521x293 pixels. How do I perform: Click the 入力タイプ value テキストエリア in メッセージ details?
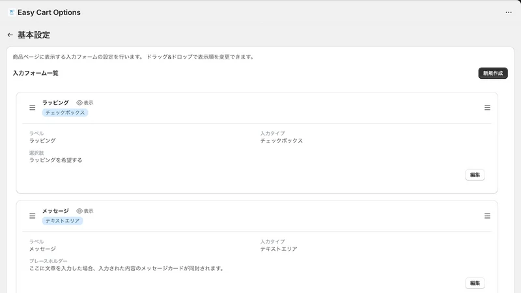coord(279,249)
